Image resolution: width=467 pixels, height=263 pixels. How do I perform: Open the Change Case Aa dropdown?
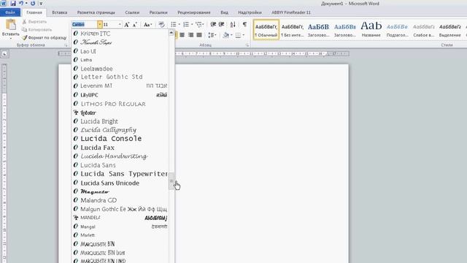147,24
